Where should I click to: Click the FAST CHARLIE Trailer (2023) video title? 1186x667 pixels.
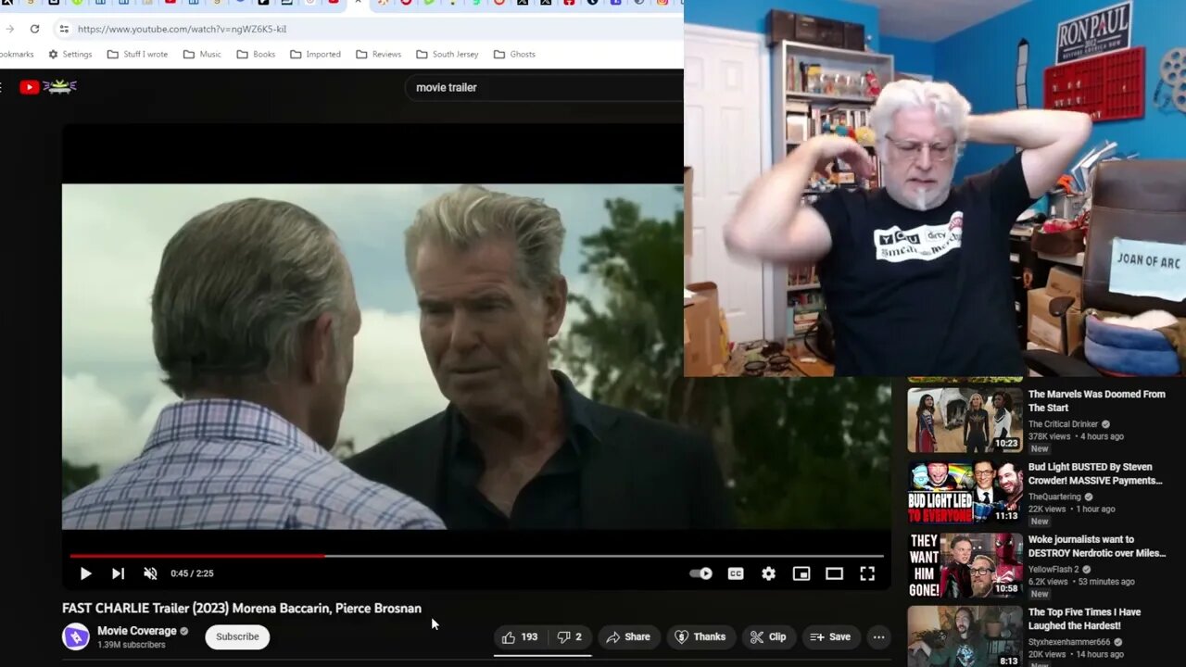click(x=242, y=609)
